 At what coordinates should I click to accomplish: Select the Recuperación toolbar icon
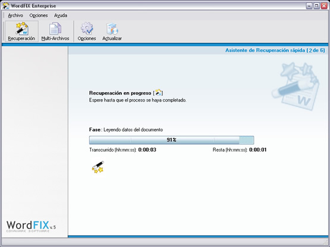point(21,31)
